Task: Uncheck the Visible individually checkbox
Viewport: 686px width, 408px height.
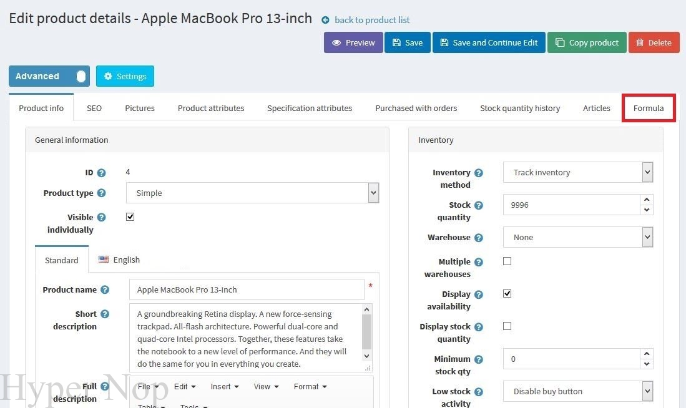Action: (x=130, y=217)
